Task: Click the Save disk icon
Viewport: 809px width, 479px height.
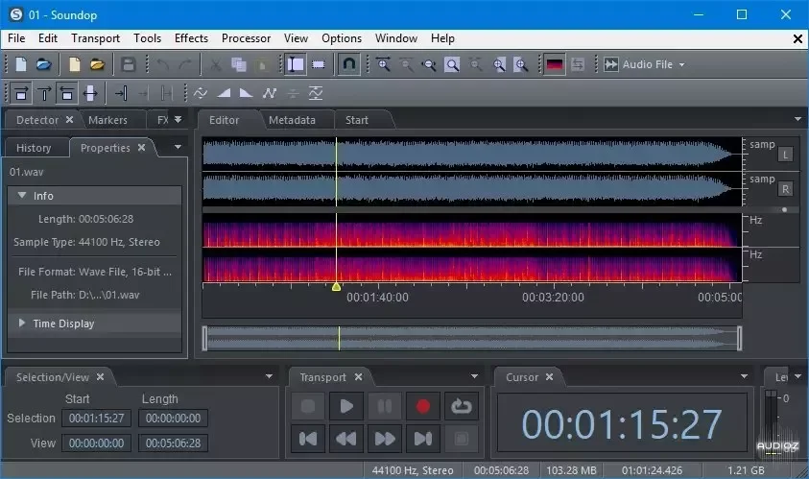Action: coord(128,64)
